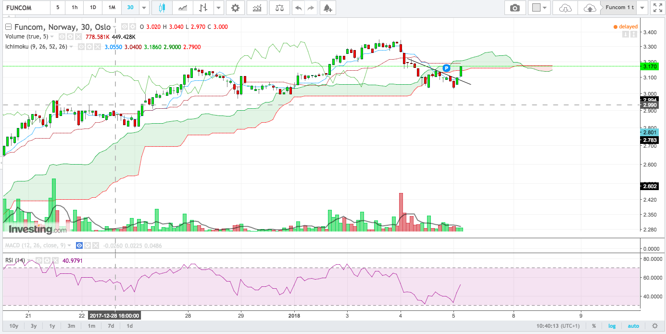Screen dimensions: 666x334
Task: Enter fullscreen mode with expand icon
Action: coord(656,8)
